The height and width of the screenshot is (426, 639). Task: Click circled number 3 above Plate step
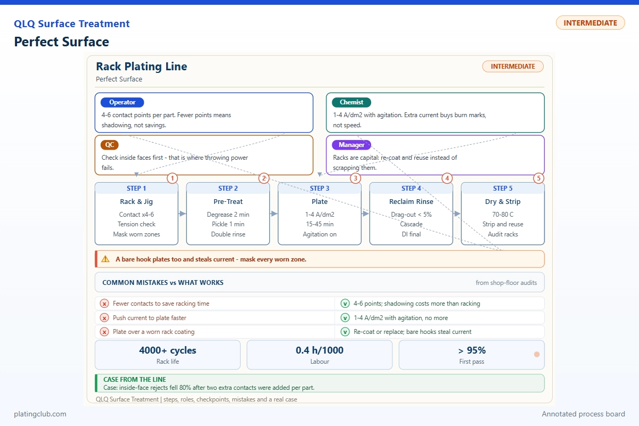click(355, 178)
